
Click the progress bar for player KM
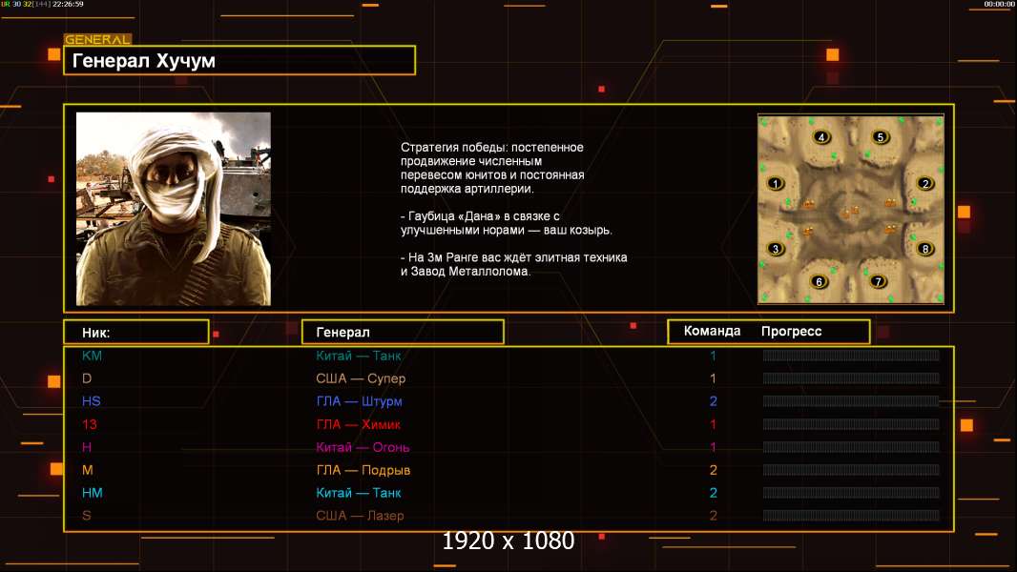click(x=851, y=355)
